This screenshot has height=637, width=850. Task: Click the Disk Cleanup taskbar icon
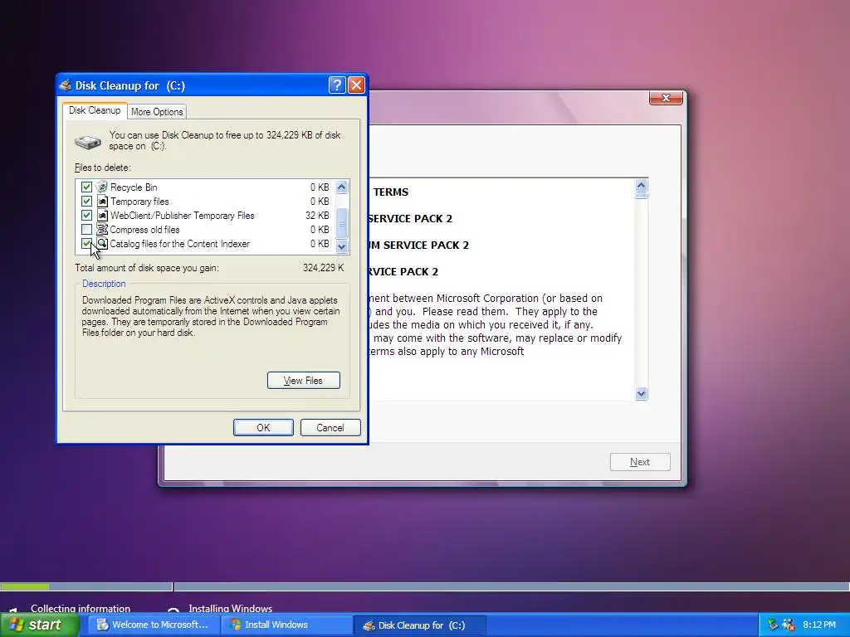369,625
